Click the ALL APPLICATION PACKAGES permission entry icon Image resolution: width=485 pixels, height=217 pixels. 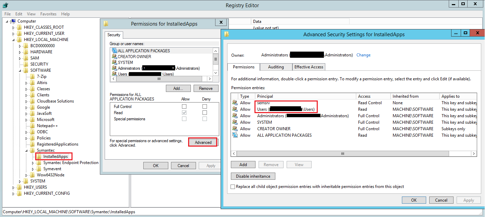(x=235, y=135)
